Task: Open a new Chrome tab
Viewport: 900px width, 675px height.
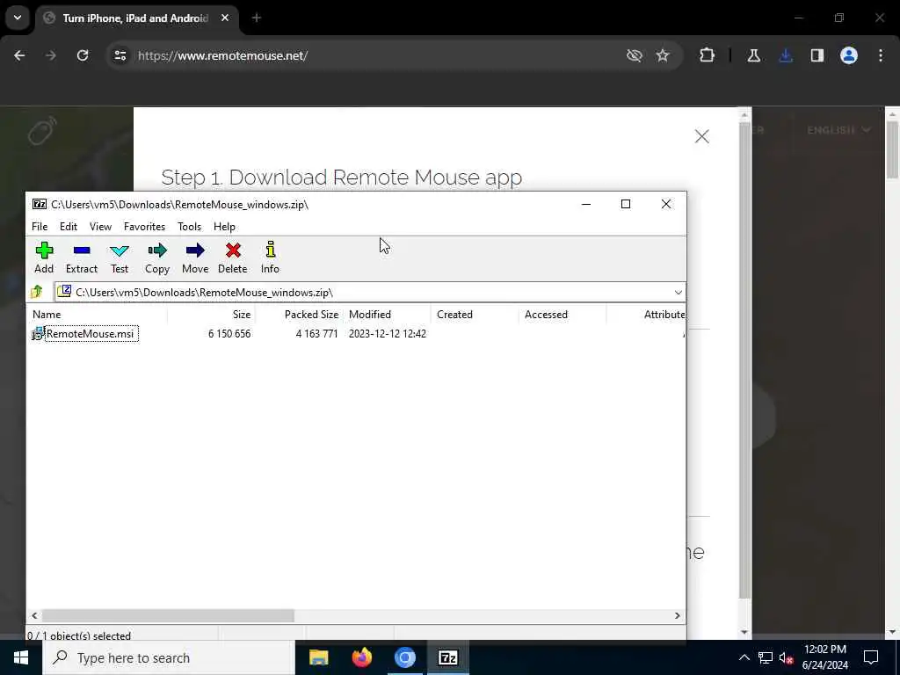Action: [x=257, y=18]
